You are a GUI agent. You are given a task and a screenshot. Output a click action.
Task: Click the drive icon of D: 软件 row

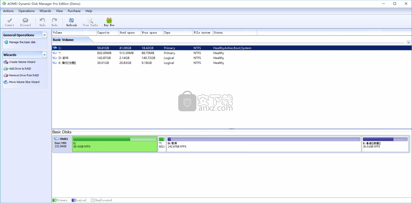[x=55, y=58]
